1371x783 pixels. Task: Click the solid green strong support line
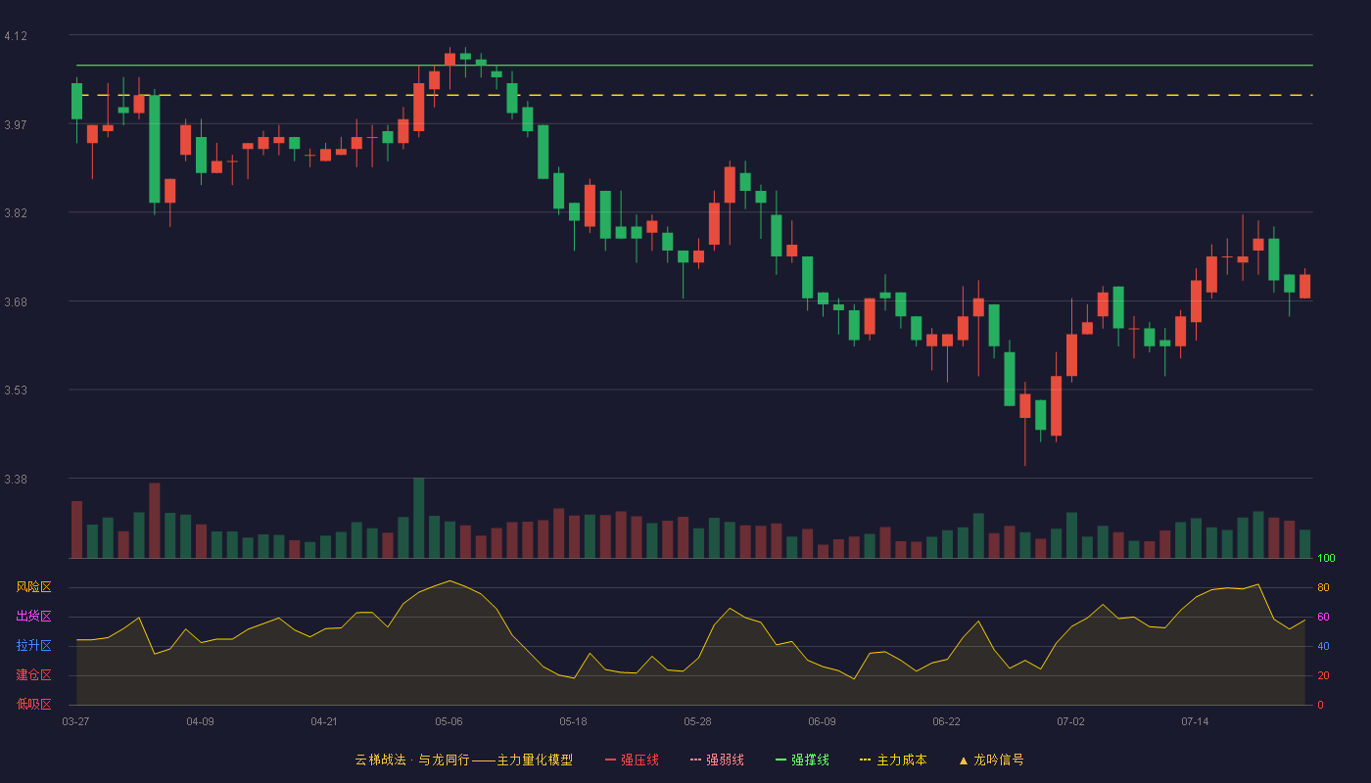694,66
